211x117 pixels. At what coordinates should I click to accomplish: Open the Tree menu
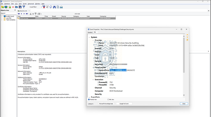click(12, 4)
